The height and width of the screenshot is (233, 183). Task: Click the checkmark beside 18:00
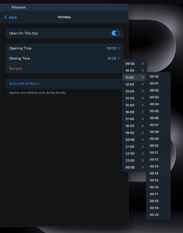click(x=143, y=126)
